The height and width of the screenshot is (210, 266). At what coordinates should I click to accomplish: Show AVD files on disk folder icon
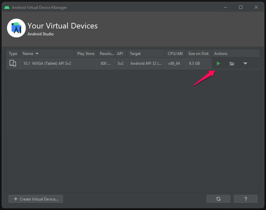point(232,63)
